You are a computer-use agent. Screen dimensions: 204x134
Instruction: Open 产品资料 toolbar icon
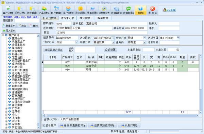pyautogui.click(x=44, y=10)
